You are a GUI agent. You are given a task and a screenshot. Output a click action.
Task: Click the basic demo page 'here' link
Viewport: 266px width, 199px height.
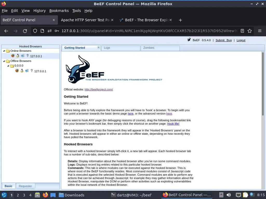(130, 113)
